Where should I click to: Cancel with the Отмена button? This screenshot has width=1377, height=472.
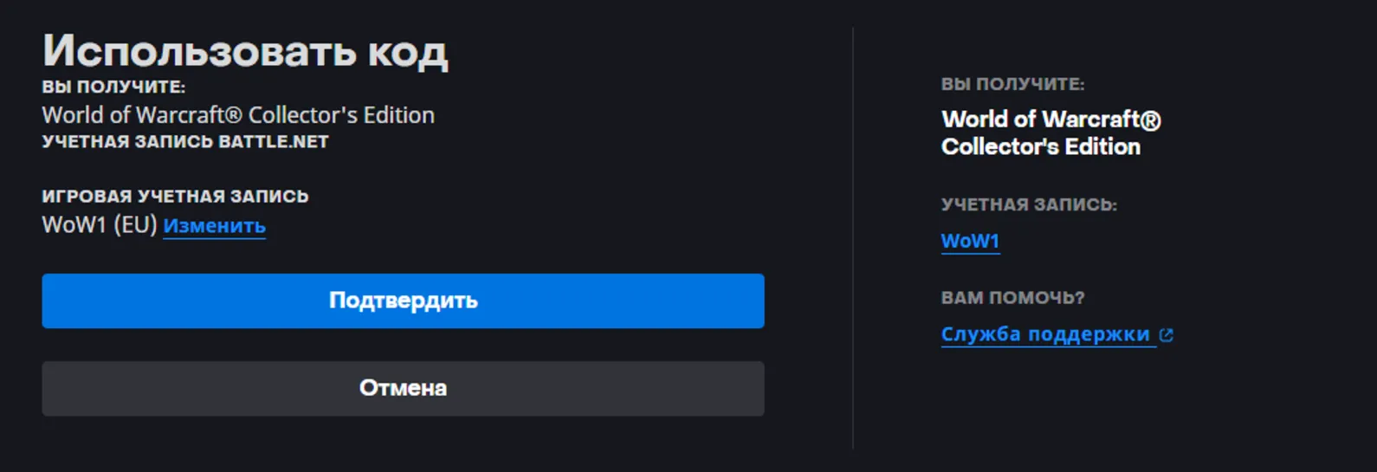[403, 388]
